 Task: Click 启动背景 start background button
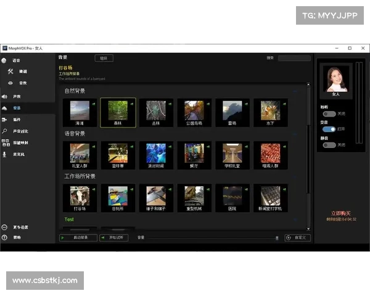[x=78, y=237]
